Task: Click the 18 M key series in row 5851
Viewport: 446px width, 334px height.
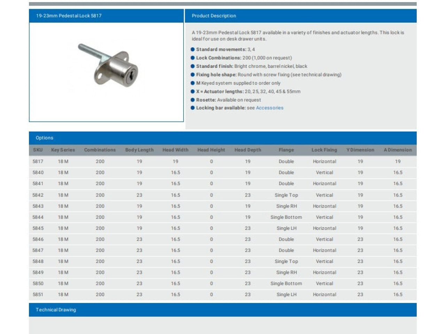Action: [63, 295]
